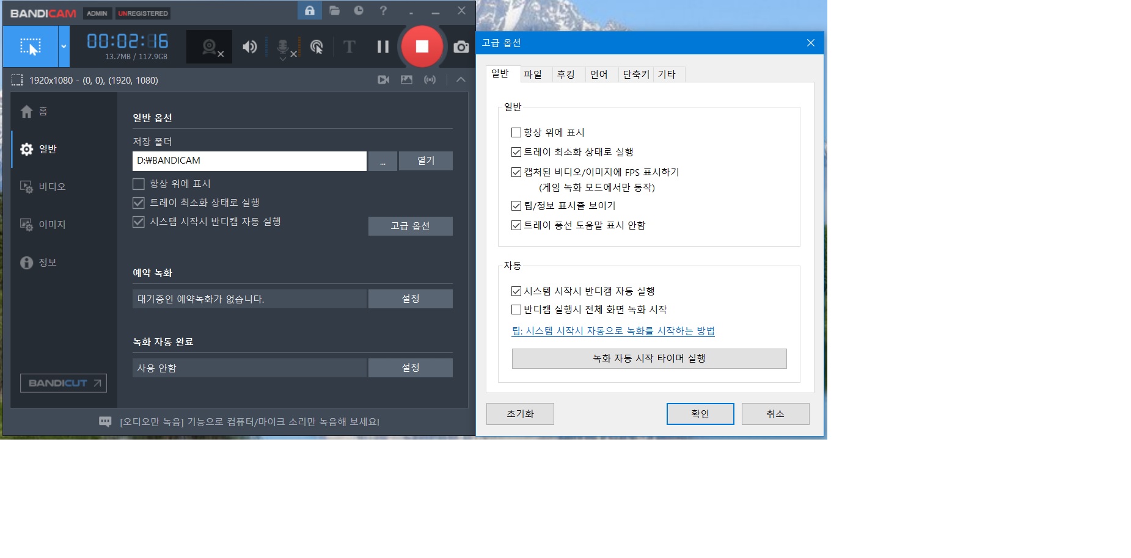This screenshot has width=1131, height=558.
Task: Click the 사용 안함 status field
Action: tap(249, 368)
